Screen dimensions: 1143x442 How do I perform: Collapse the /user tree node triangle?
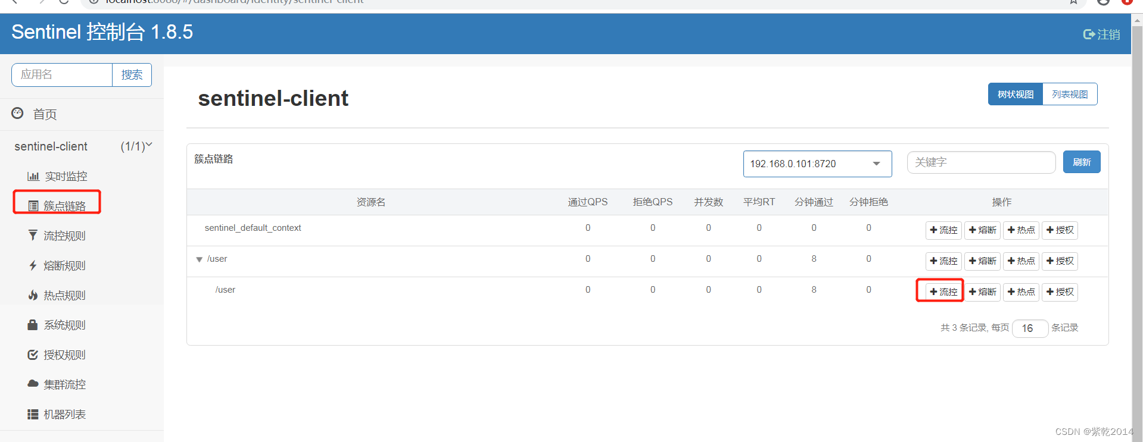tap(199, 259)
